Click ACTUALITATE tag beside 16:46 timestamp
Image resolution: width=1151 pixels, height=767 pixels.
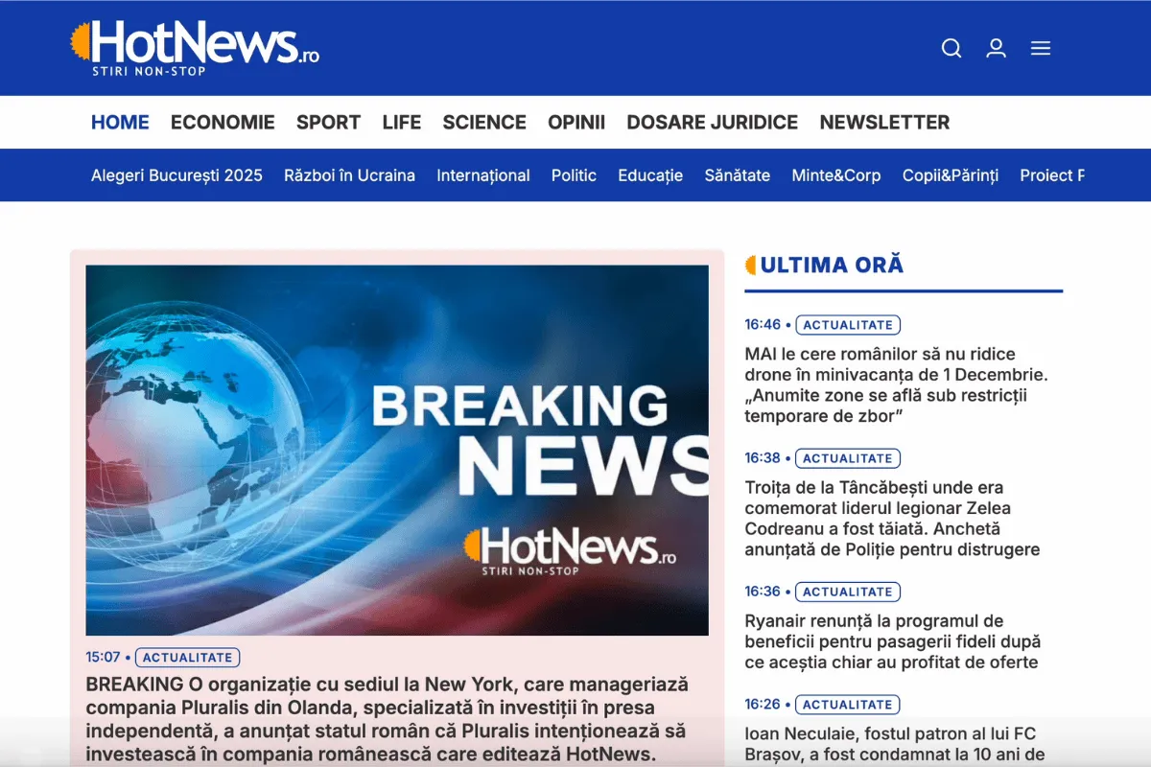[x=848, y=325]
